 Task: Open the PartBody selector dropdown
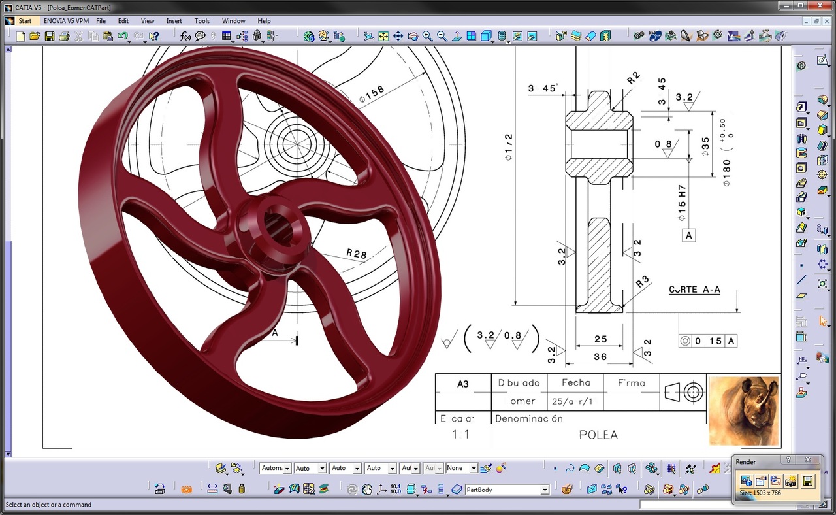507,490
